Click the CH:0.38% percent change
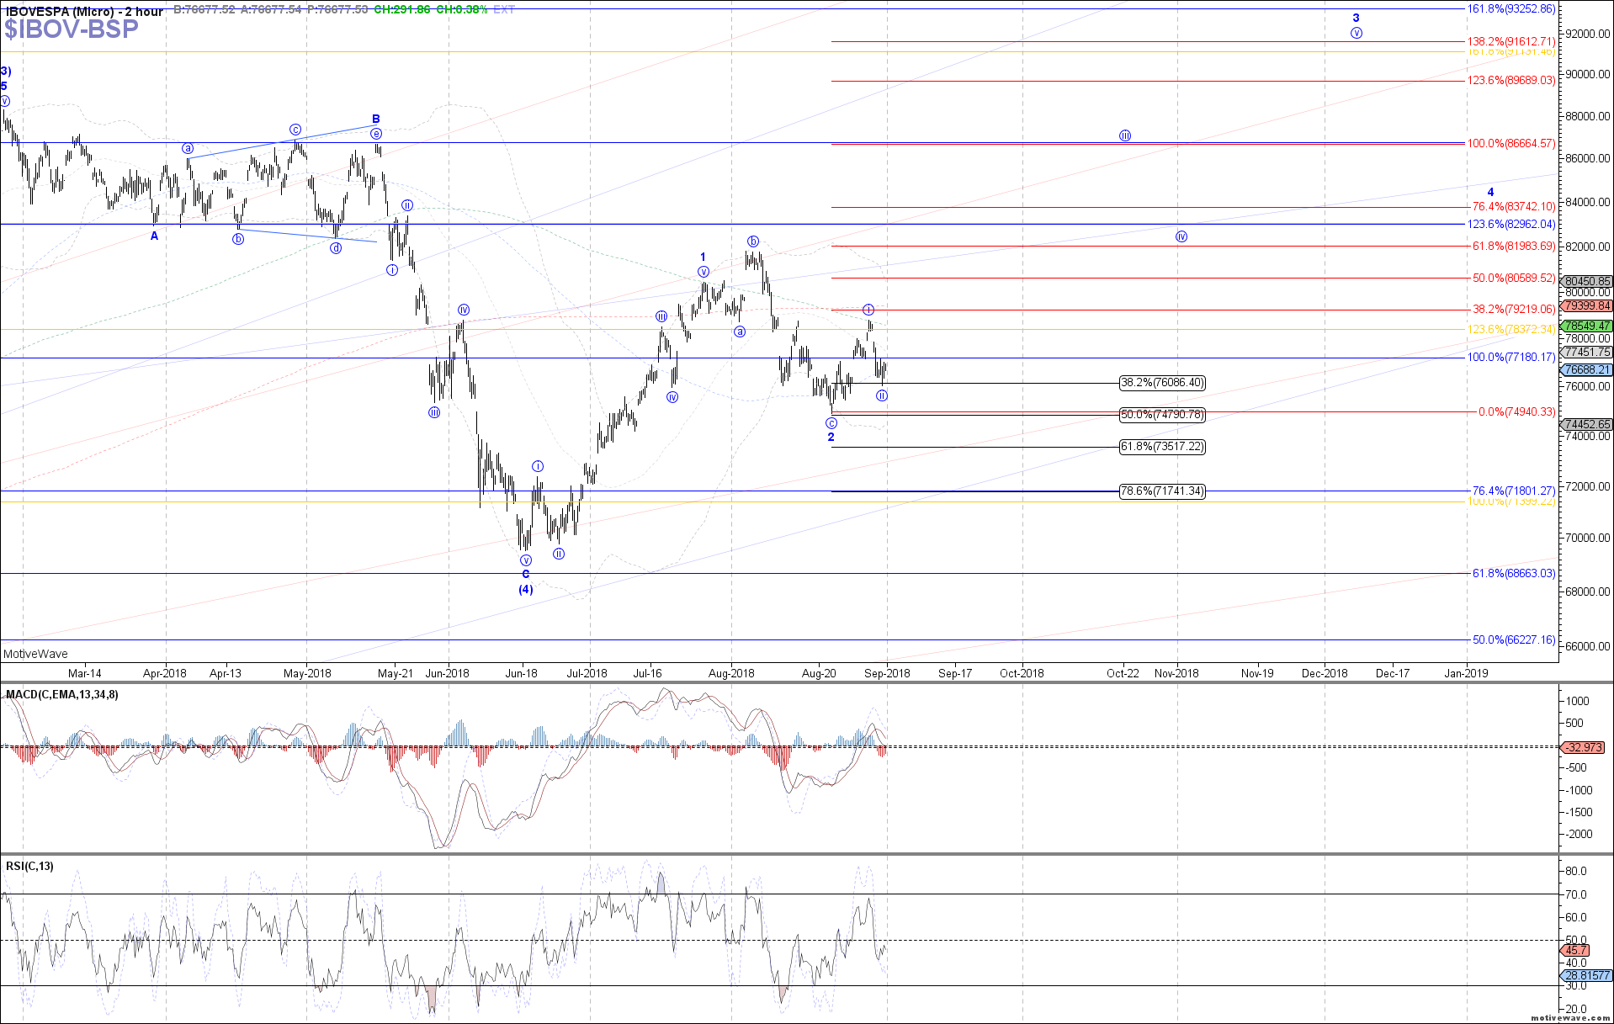Screen dimensions: 1614x1024 (462, 9)
